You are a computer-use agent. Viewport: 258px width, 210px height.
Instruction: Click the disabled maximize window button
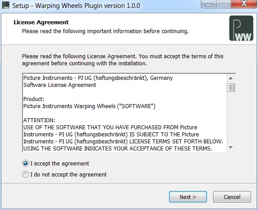pyautogui.click(x=224, y=4)
